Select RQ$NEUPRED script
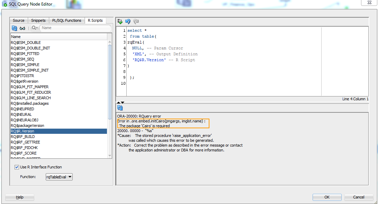The height and width of the screenshot is (204, 378). [59, 109]
